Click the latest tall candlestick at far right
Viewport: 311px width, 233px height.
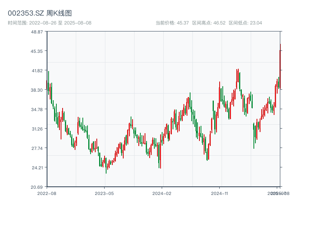[280, 66]
